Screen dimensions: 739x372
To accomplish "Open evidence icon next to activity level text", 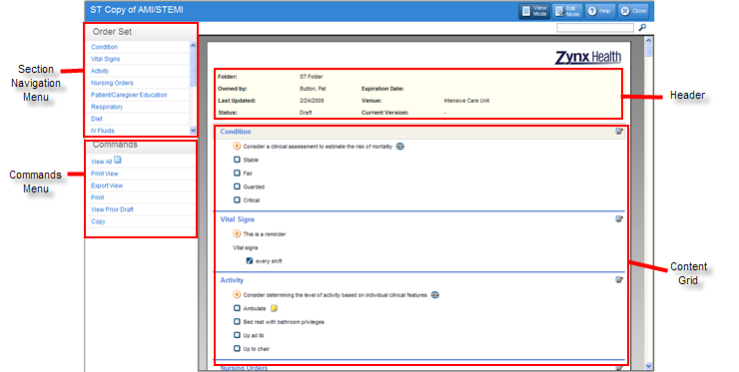I will click(434, 295).
